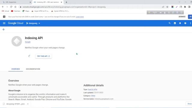Viewport: 192px width, 108px height.
Task: Close the Indexing API browser tab
Action: [61, 2]
